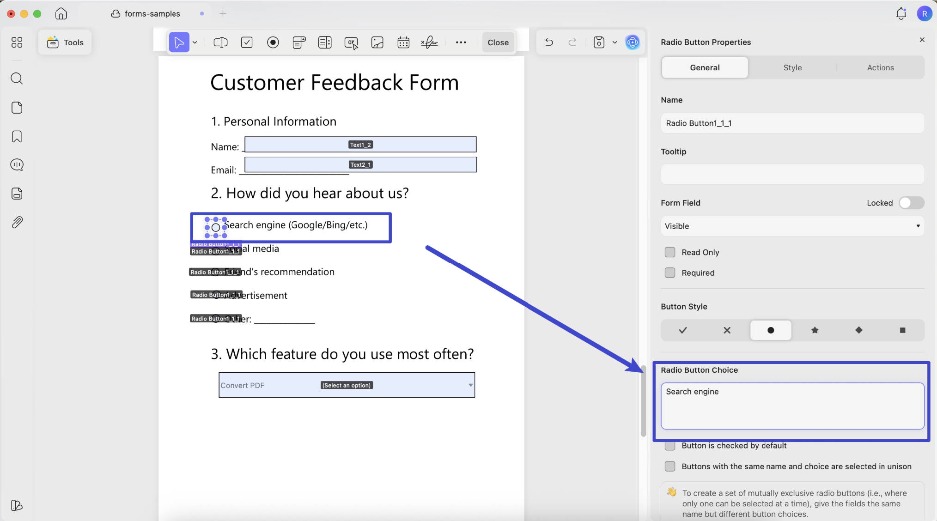Screen dimensions: 937x521
Task: Close the Radio Button Properties panel
Action: click(x=922, y=40)
